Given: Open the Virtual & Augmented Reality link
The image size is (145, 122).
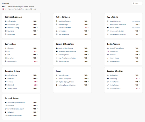Looking at the screenshot, I should (16, 102).
